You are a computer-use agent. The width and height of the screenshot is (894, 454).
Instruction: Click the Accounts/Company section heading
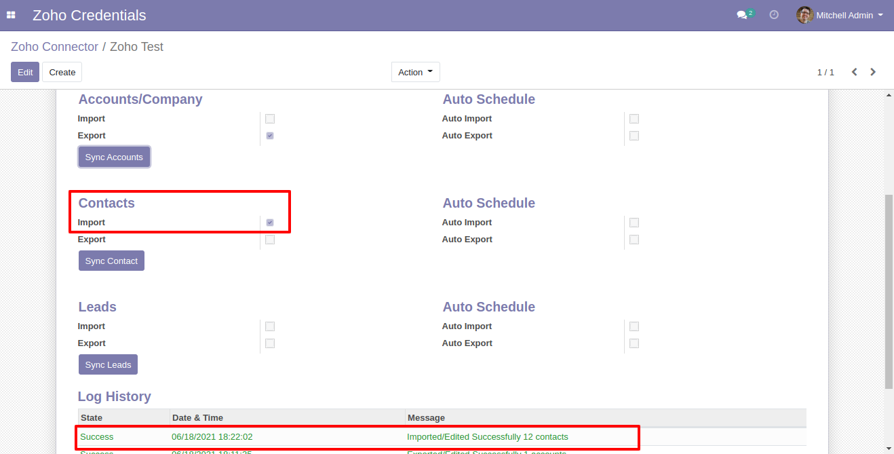click(x=140, y=99)
